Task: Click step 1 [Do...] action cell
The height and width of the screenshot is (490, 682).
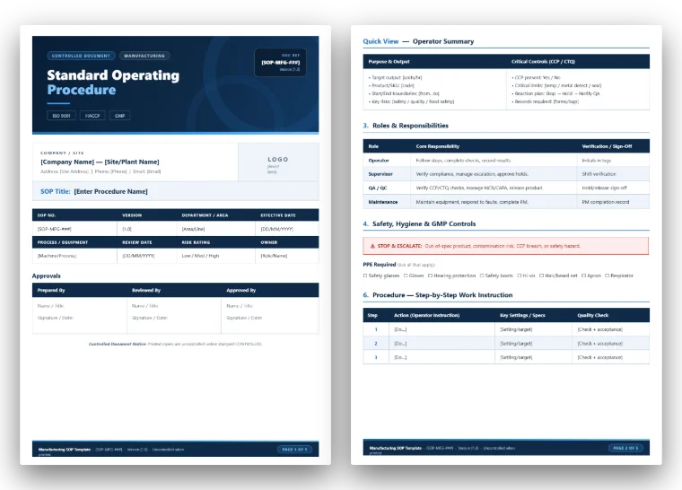Action: click(x=442, y=330)
